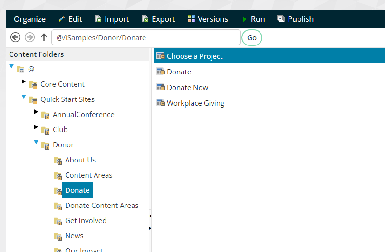Click the Content Areas folder icon
The height and width of the screenshot is (252, 385).
(58, 176)
